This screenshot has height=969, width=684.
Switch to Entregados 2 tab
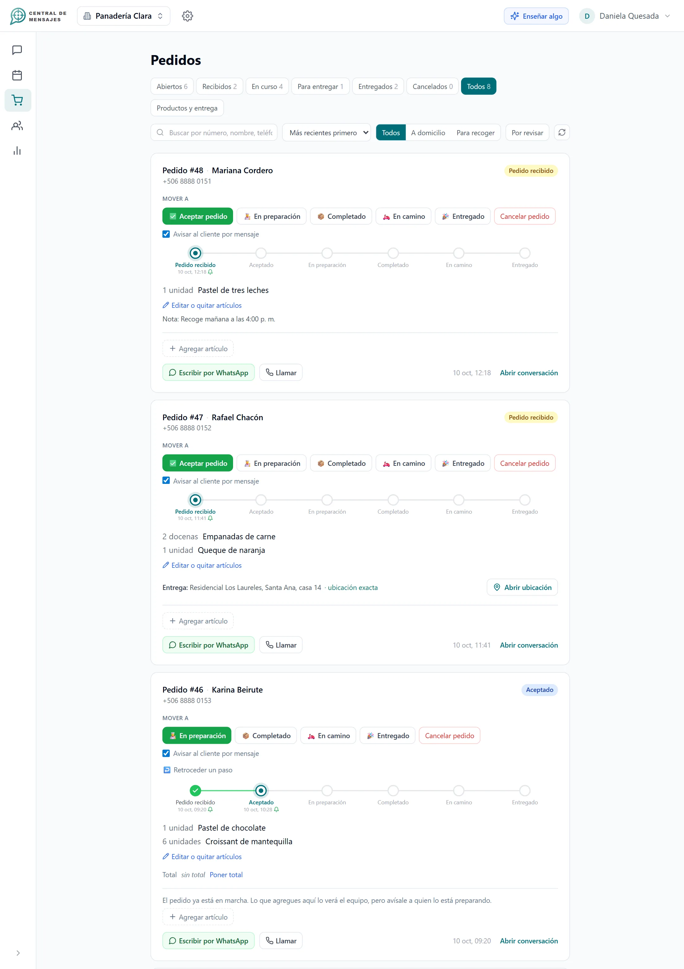point(378,86)
